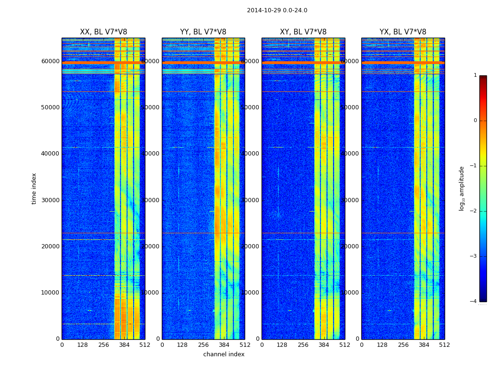
Task: Select the 'YY, BL V7*V8' subplot title
Action: (203, 32)
